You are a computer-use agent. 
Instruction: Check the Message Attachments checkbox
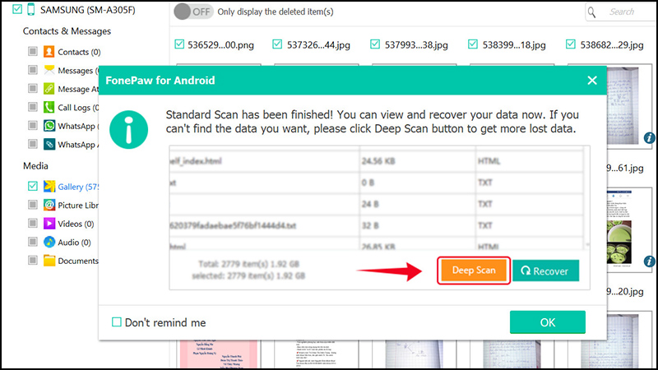pyautogui.click(x=32, y=88)
